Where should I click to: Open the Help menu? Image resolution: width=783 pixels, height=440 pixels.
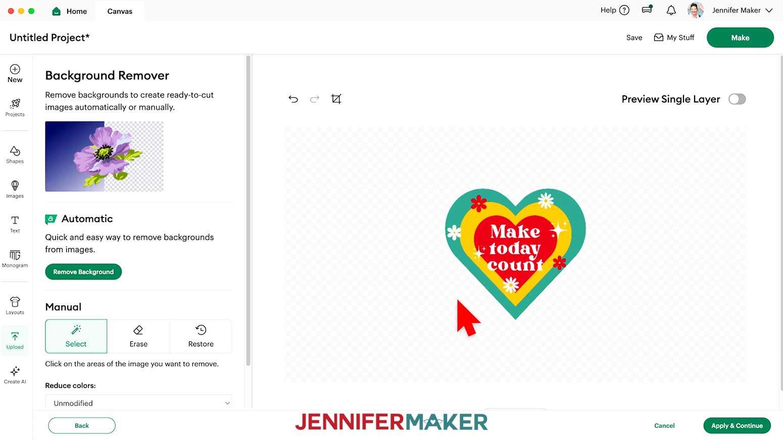point(615,10)
